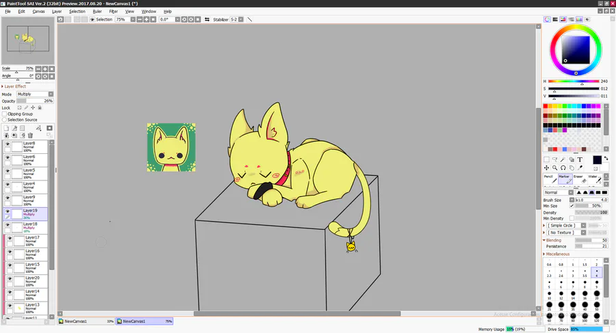Zoom out with toolbar minus button

click(140, 19)
